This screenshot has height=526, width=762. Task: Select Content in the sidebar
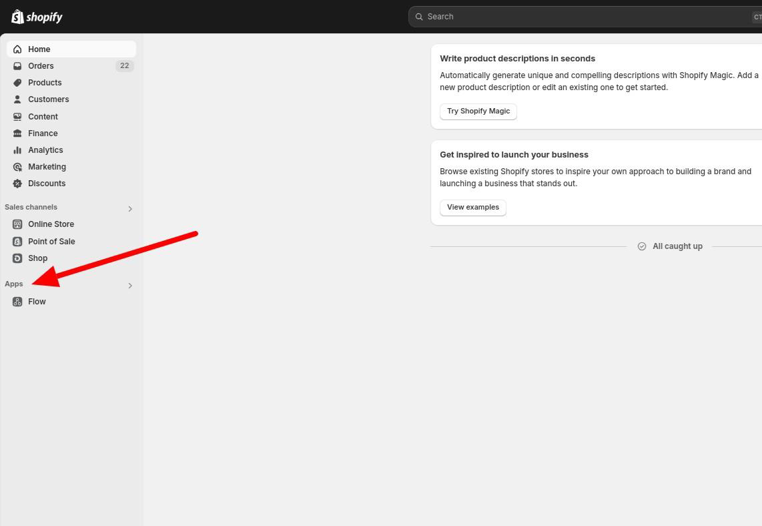(x=71, y=117)
